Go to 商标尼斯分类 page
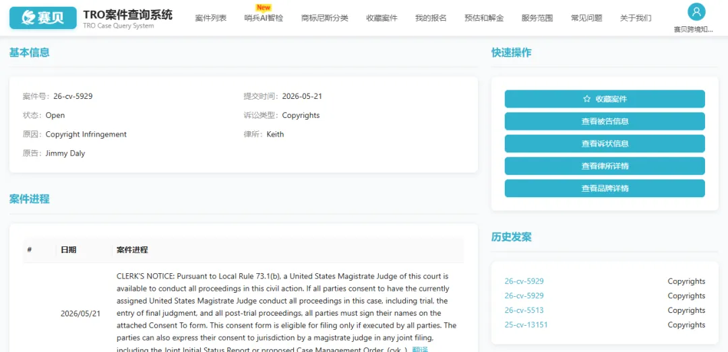 pos(324,18)
